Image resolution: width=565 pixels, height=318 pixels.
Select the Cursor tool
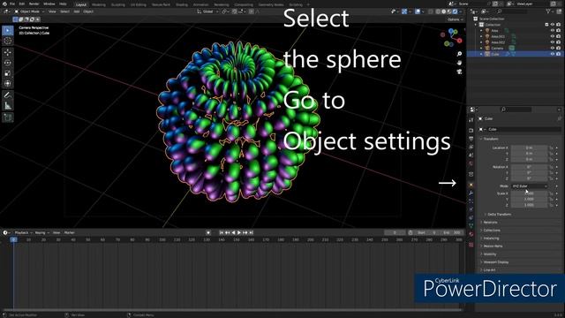click(x=8, y=41)
